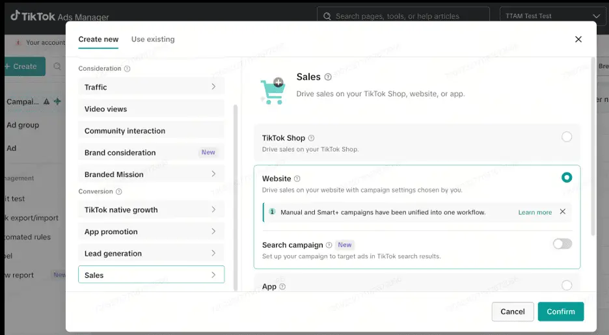Click the 'New' badge beside Brand consideration

208,152
